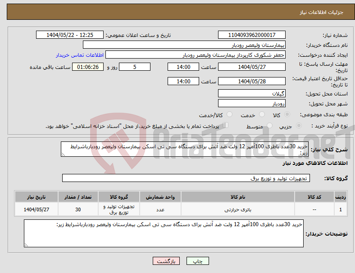355x273 pixels.
Task: Select the جزیی purchase type radio
Action: 299,126
